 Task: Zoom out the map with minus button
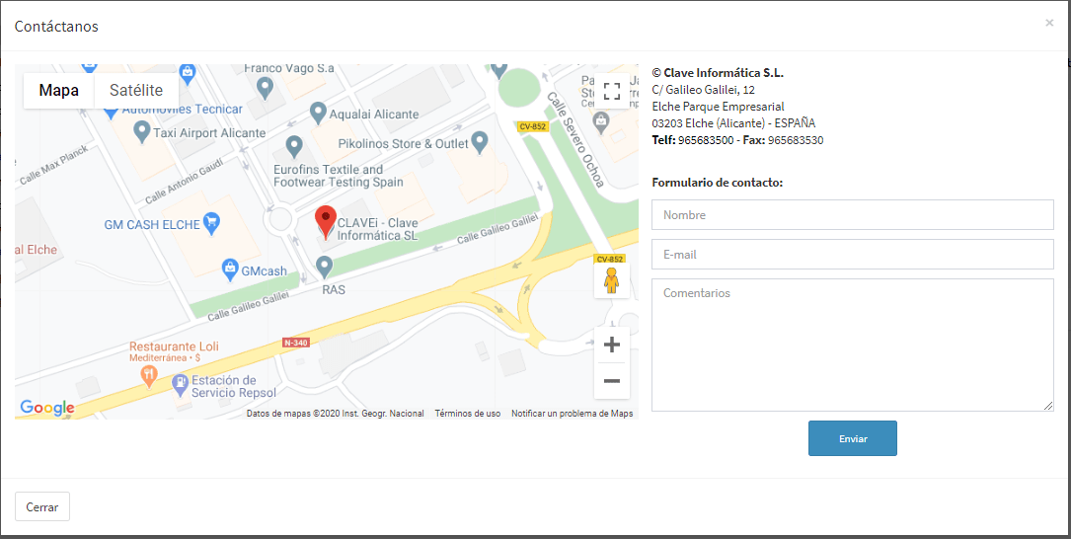(611, 380)
